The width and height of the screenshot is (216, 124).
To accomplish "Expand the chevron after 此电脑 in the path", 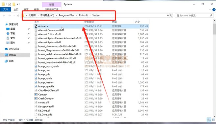I will pyautogui.click(x=38, y=15).
